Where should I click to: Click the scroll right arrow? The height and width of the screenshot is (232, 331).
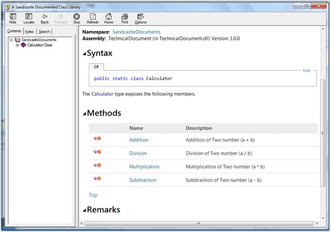coord(317,224)
